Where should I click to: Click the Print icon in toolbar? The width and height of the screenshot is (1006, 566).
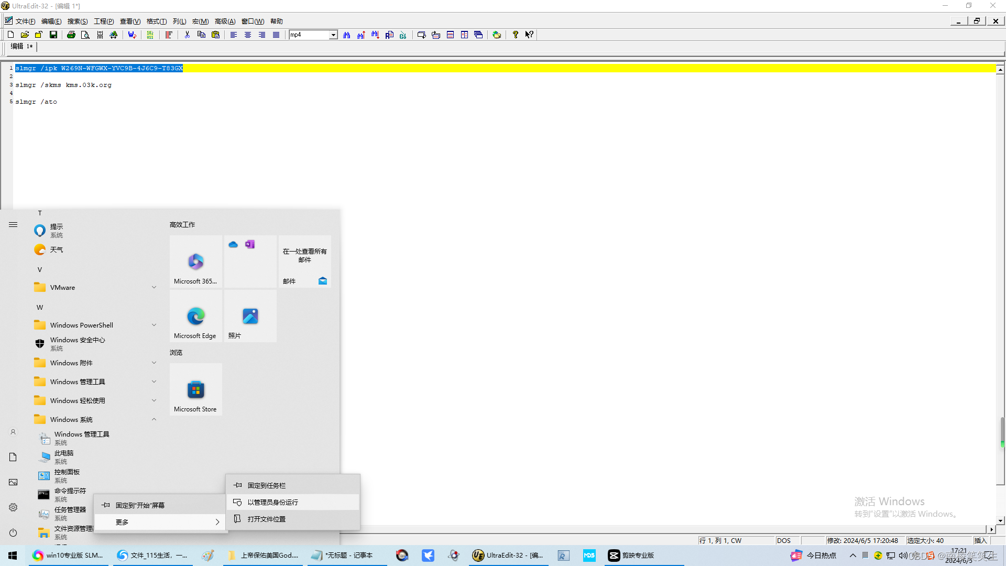pyautogui.click(x=71, y=35)
